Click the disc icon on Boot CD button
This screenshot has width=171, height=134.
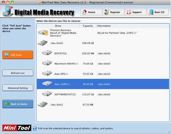tap(151, 12)
